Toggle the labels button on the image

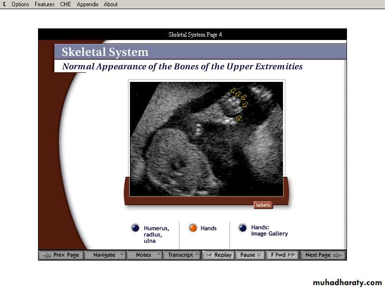tap(263, 205)
